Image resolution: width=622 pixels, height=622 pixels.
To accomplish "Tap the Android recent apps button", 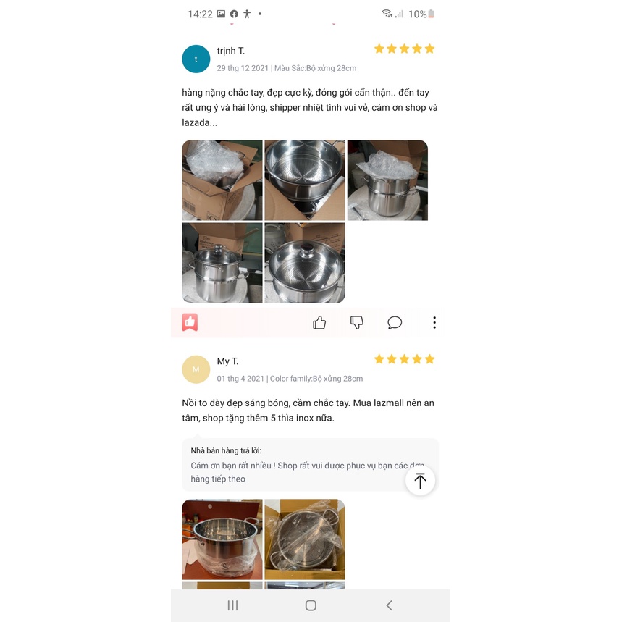I will click(x=233, y=605).
